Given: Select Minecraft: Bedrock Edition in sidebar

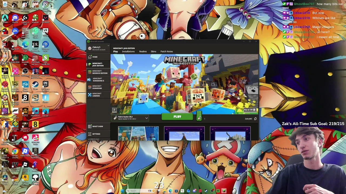Looking at the screenshot, I should 98,72.
